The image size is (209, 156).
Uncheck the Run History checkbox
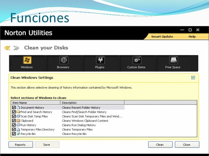click(x=14, y=125)
